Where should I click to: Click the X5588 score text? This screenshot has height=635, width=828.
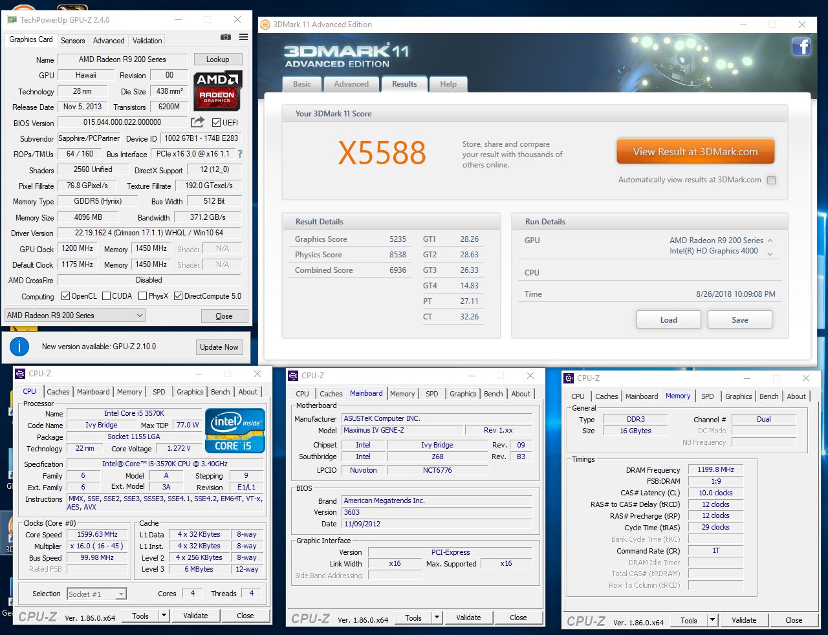[382, 153]
